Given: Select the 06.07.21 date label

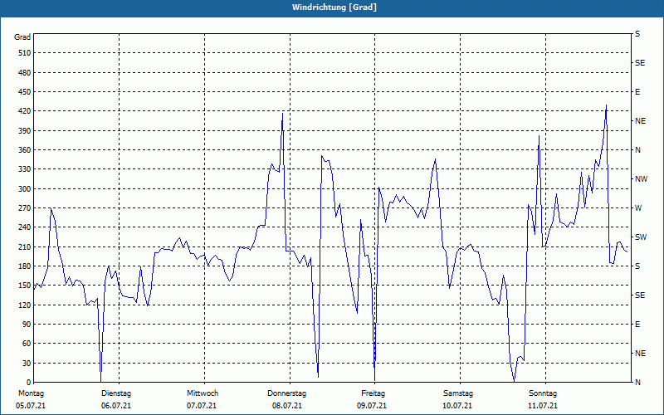Looking at the screenshot, I should click(x=116, y=406).
